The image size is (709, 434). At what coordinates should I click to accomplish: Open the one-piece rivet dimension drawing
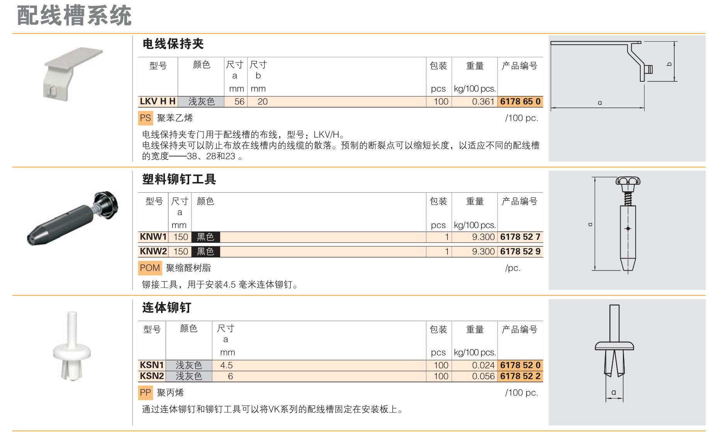point(626,362)
